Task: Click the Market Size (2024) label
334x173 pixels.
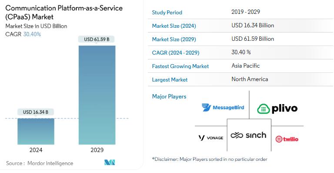Action: (x=174, y=26)
